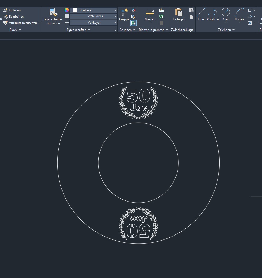The image size is (262, 278).
Task: Click Attribute bearbeiten button
Action: [23, 23]
